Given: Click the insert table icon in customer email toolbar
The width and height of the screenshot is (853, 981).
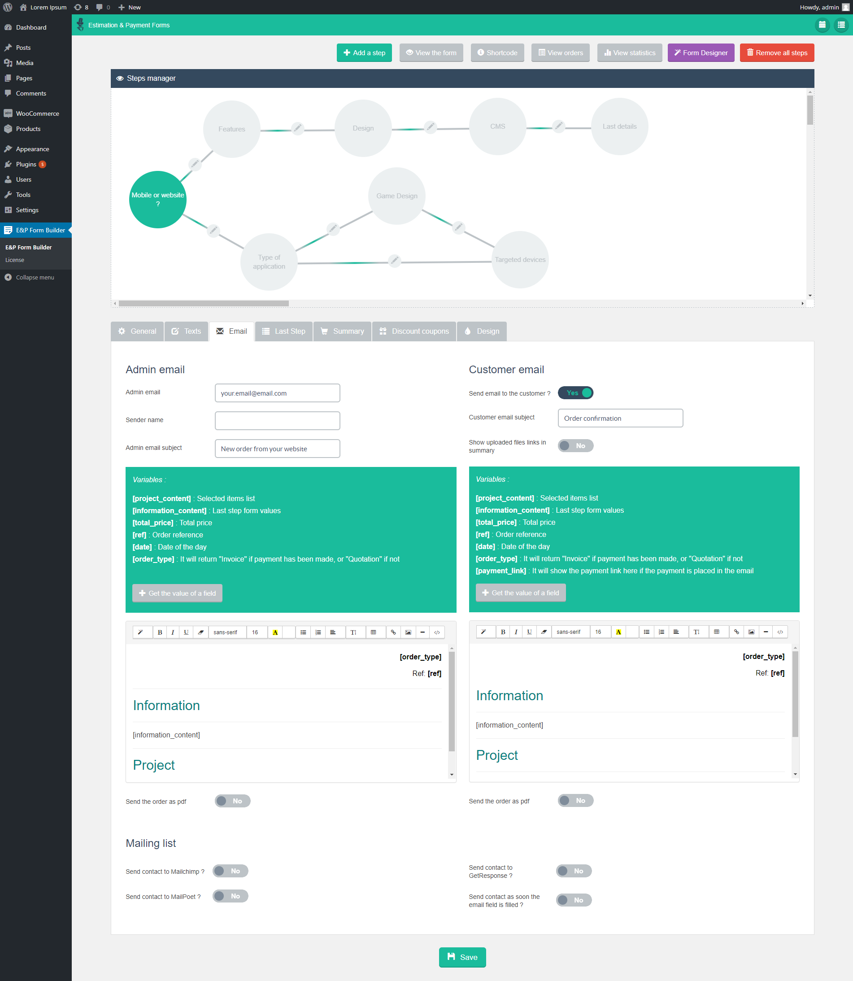Looking at the screenshot, I should [718, 632].
